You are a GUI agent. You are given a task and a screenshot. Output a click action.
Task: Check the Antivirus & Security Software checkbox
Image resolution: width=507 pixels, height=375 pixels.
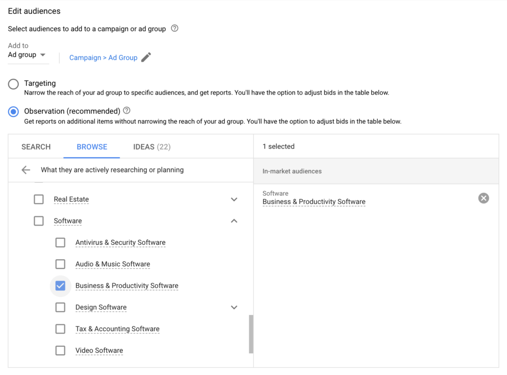(60, 243)
